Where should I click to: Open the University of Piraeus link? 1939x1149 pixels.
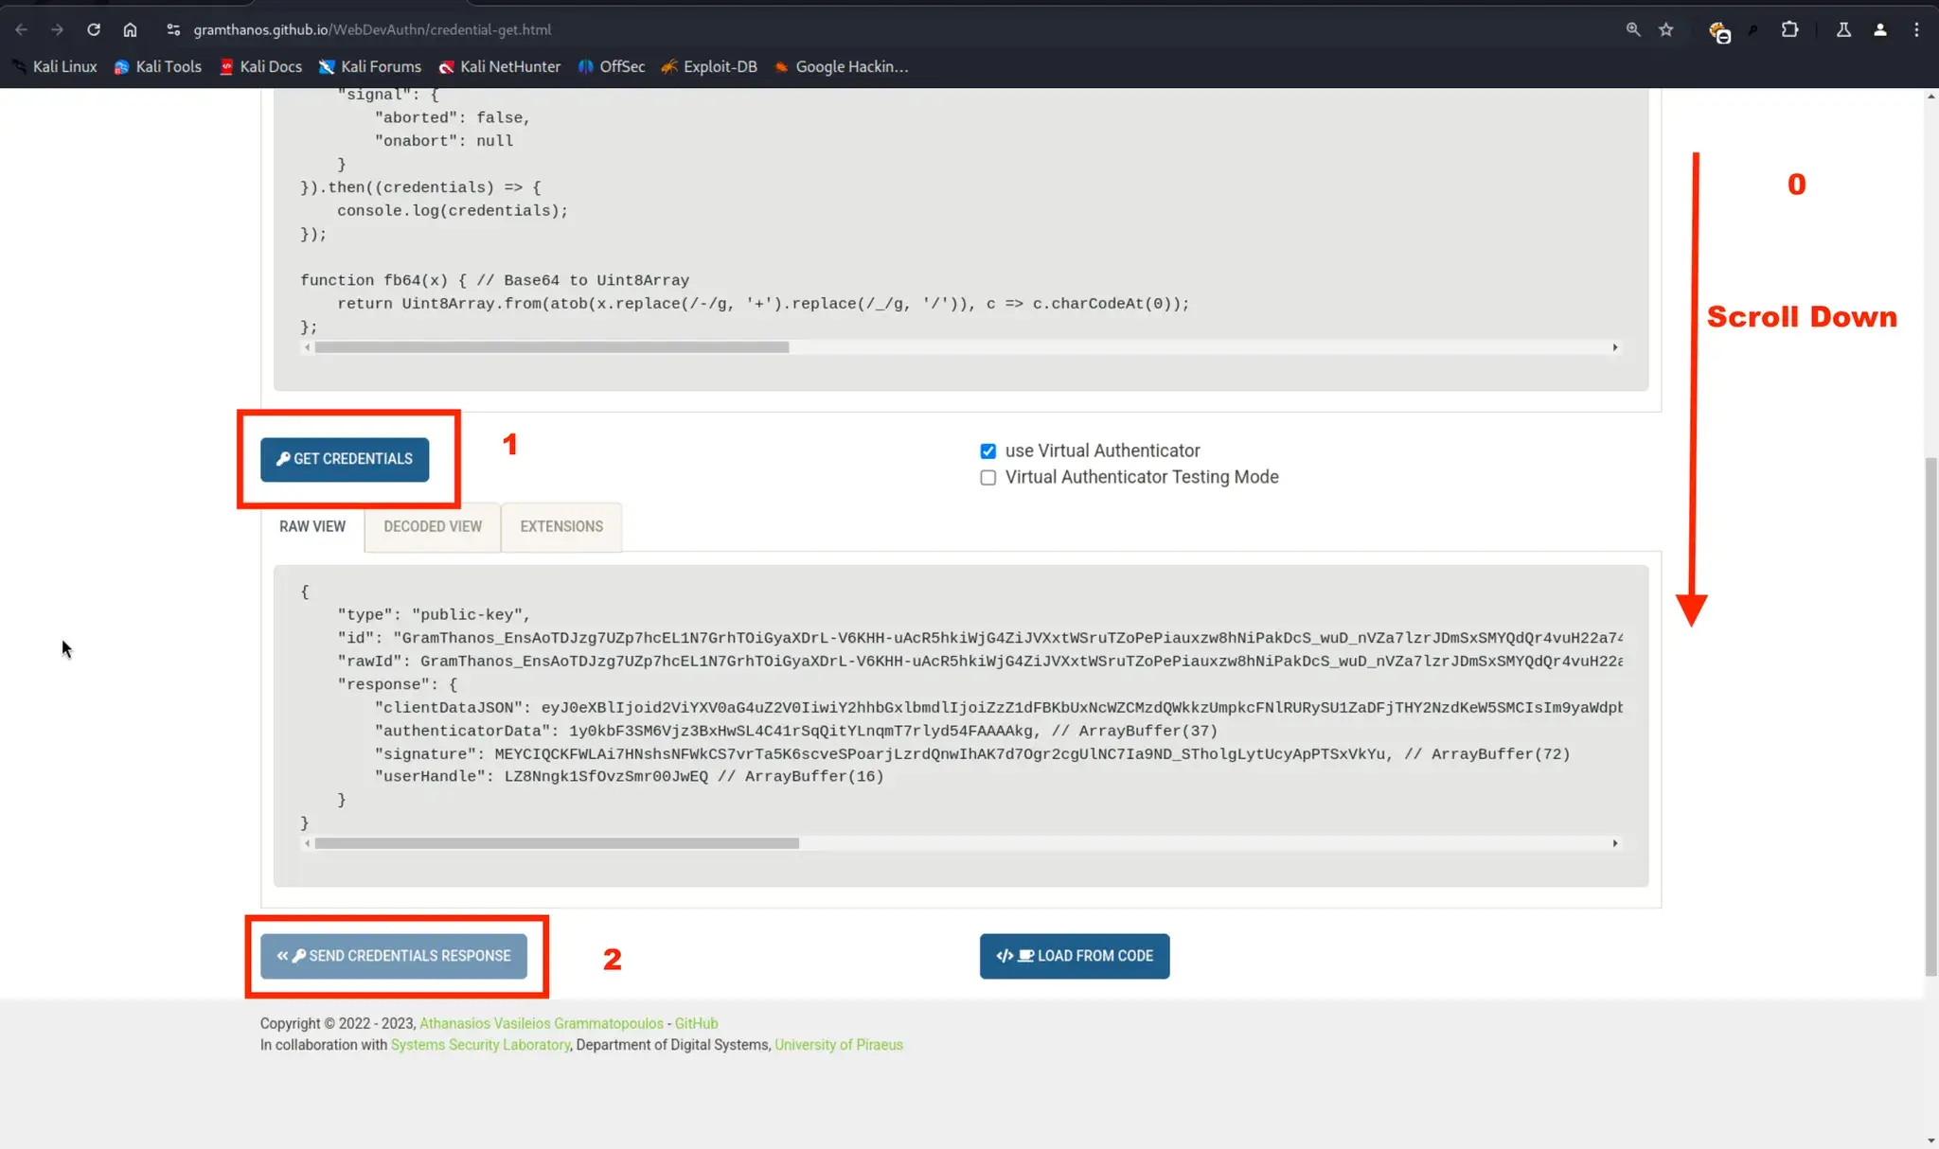coord(838,1045)
